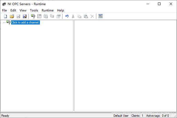Open a project with the folder icon
This screenshot has height=118, width=177.
point(12,16)
